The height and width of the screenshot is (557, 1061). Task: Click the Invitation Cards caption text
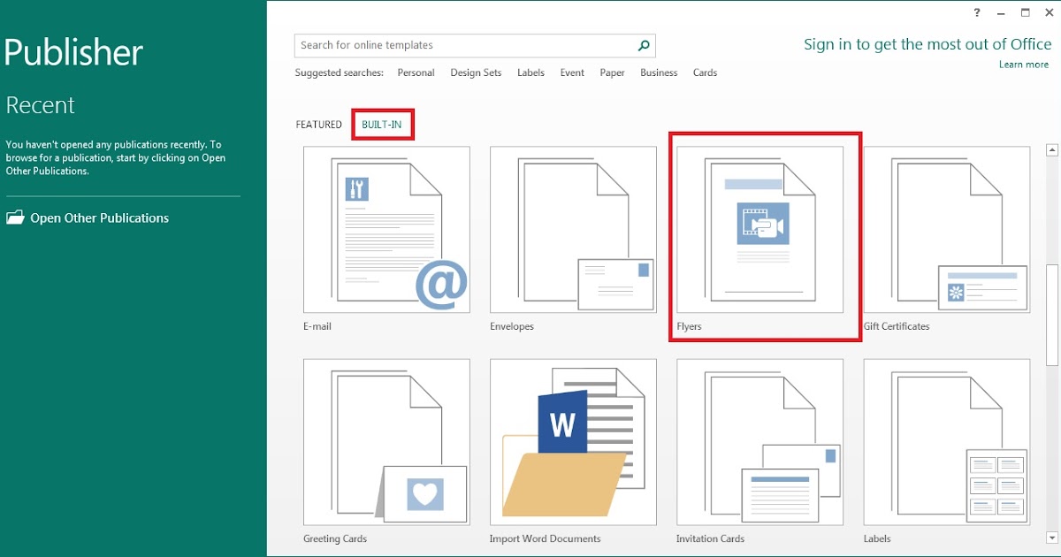point(710,538)
